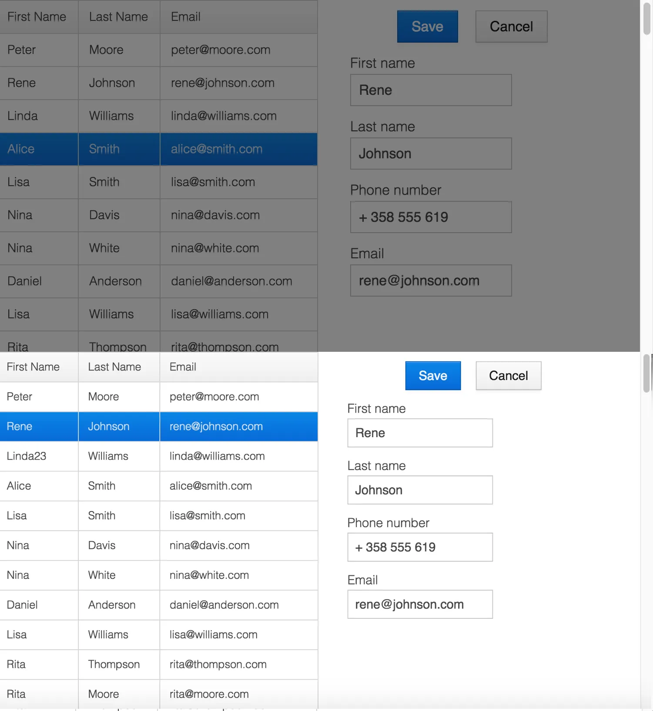This screenshot has width=653, height=711.
Task: Click the Email column header in the lower table
Action: pos(238,367)
